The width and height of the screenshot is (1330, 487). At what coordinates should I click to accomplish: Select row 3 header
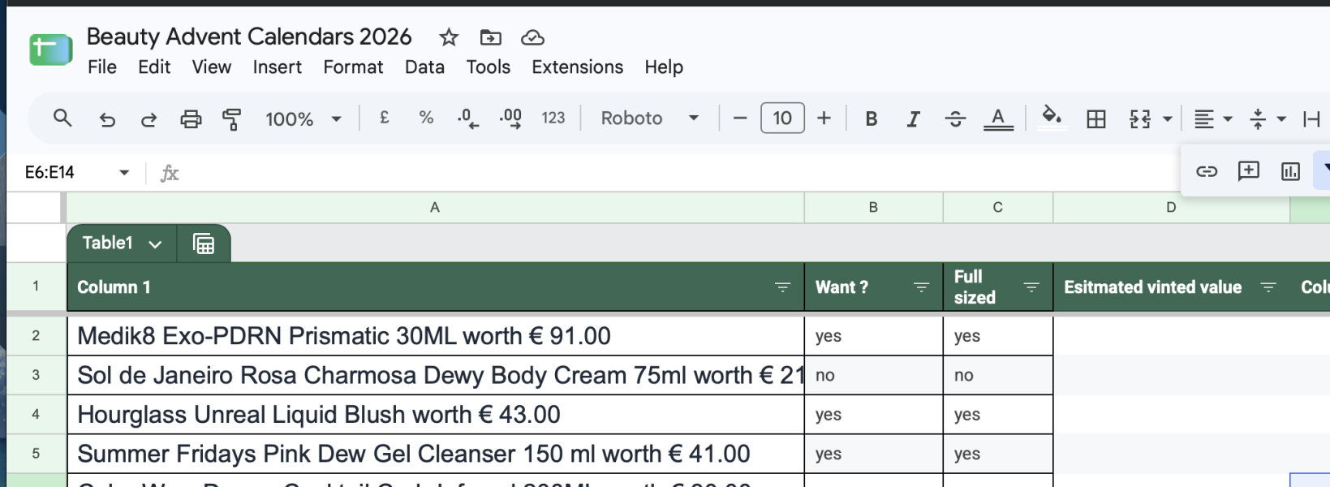[36, 375]
